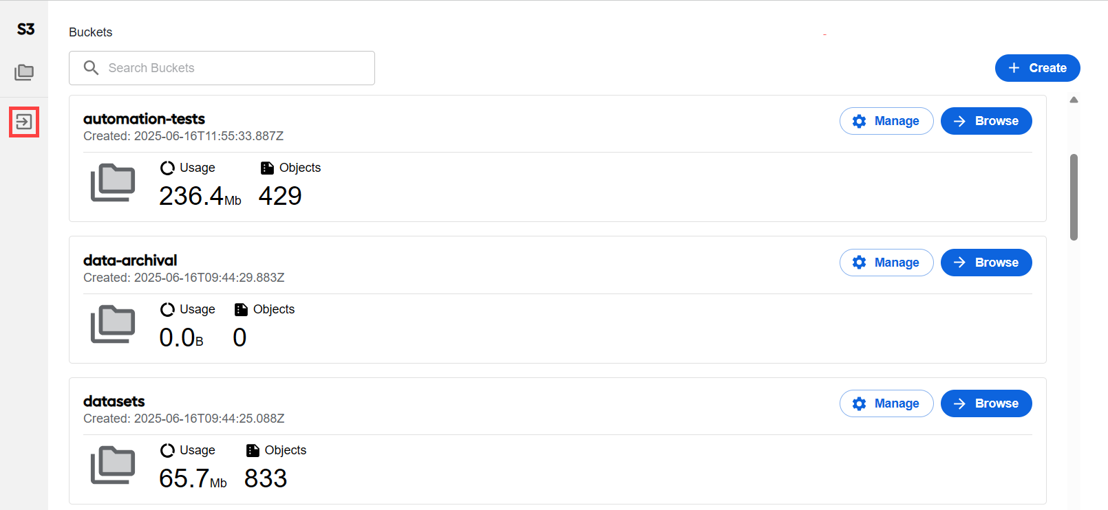Click the S3 logo in the sidebar

pyautogui.click(x=25, y=29)
